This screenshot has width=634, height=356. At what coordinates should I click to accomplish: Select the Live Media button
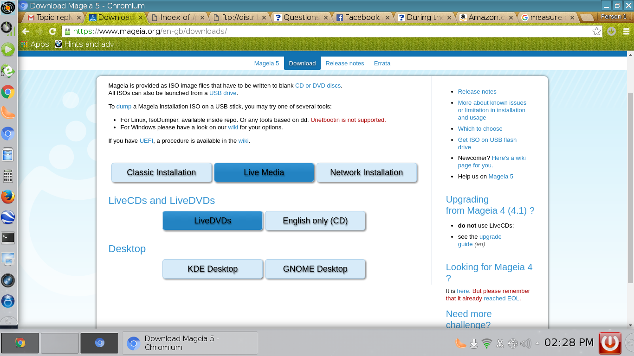[x=264, y=172]
